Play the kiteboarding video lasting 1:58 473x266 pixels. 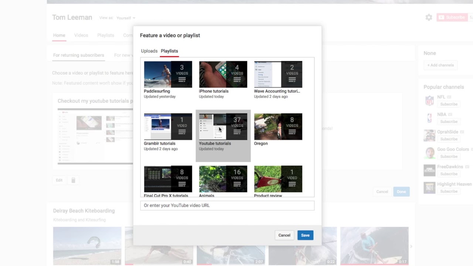point(87,246)
